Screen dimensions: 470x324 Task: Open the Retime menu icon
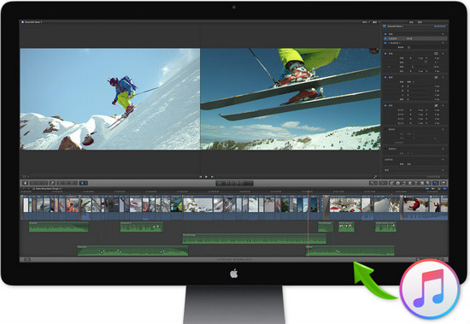383,183
